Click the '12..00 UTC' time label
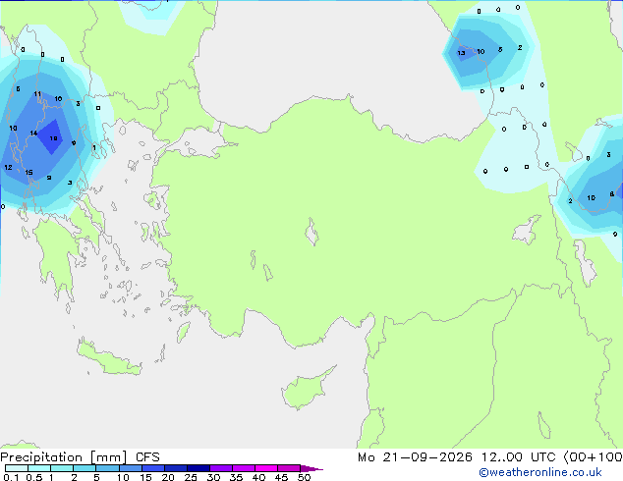623x481 pixels. tap(519, 457)
